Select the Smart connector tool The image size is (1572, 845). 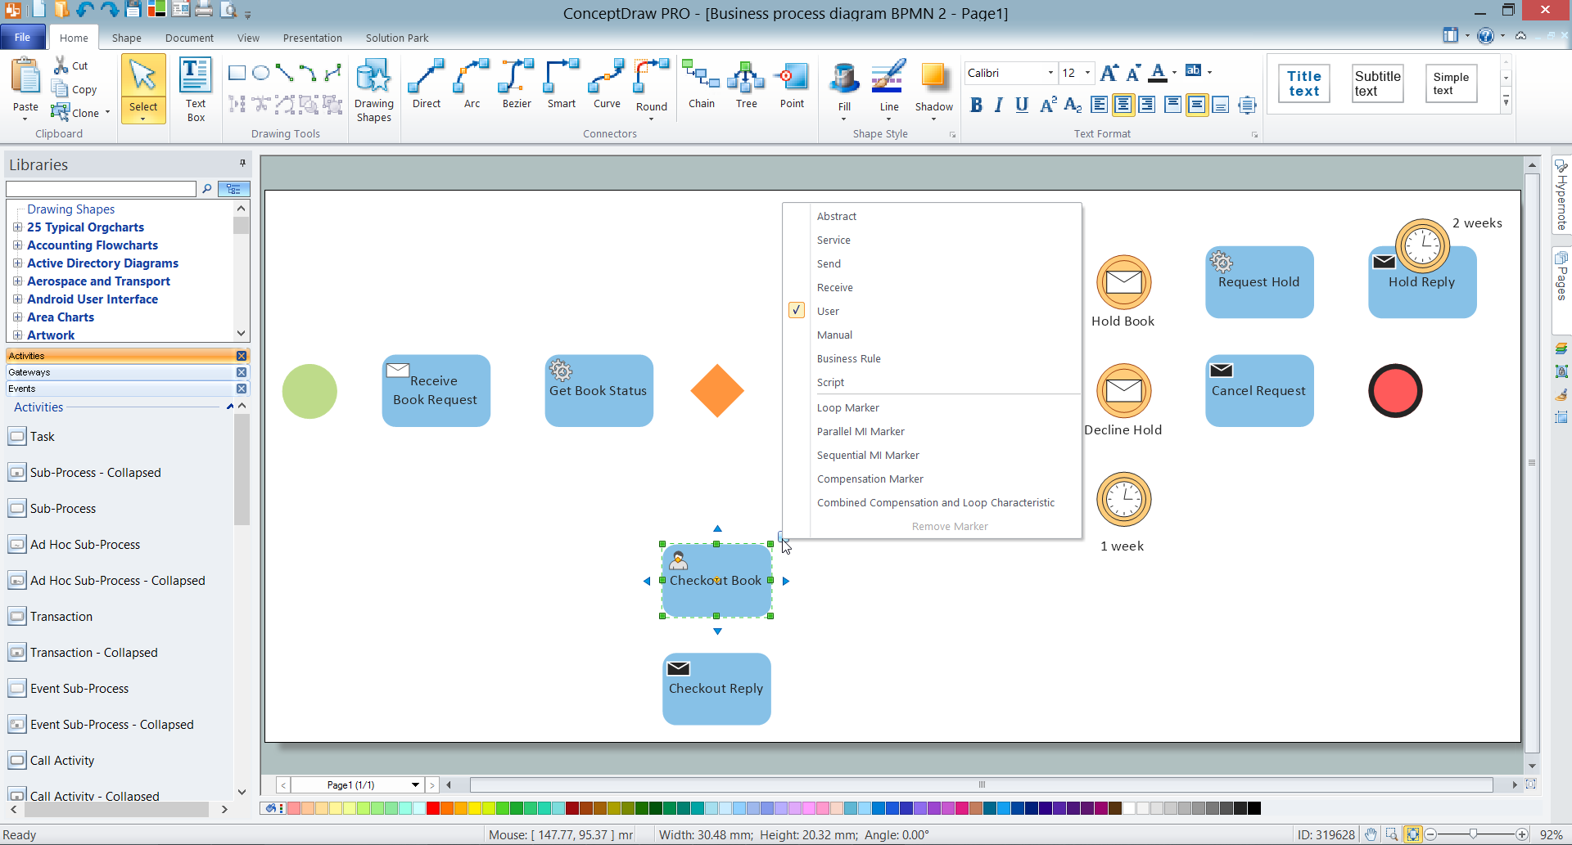tap(562, 84)
